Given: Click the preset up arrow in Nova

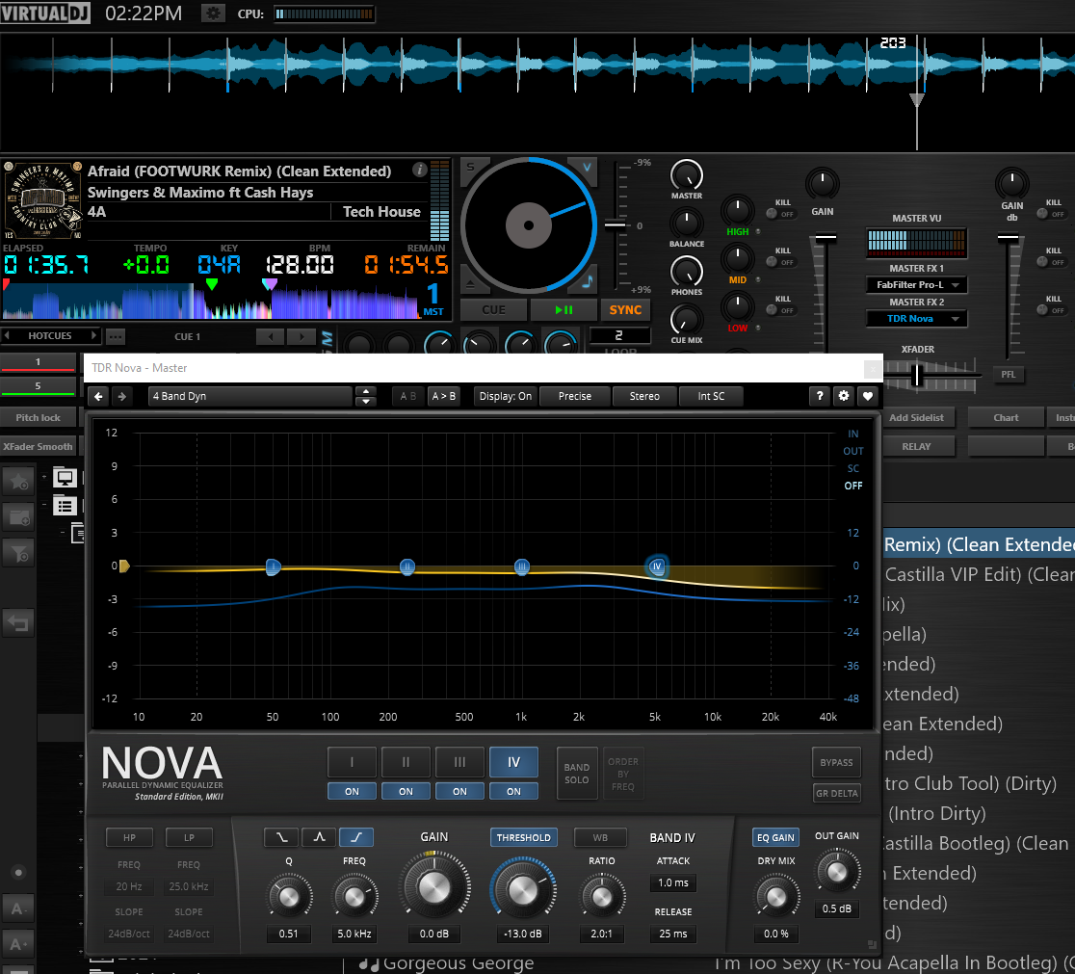Looking at the screenshot, I should 366,392.
